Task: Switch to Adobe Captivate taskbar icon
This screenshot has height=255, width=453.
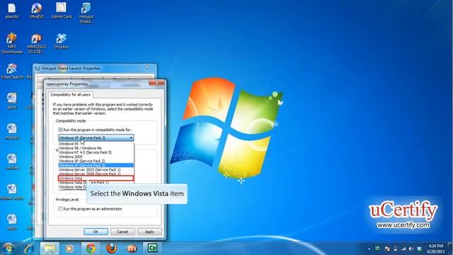Action: click(x=153, y=248)
